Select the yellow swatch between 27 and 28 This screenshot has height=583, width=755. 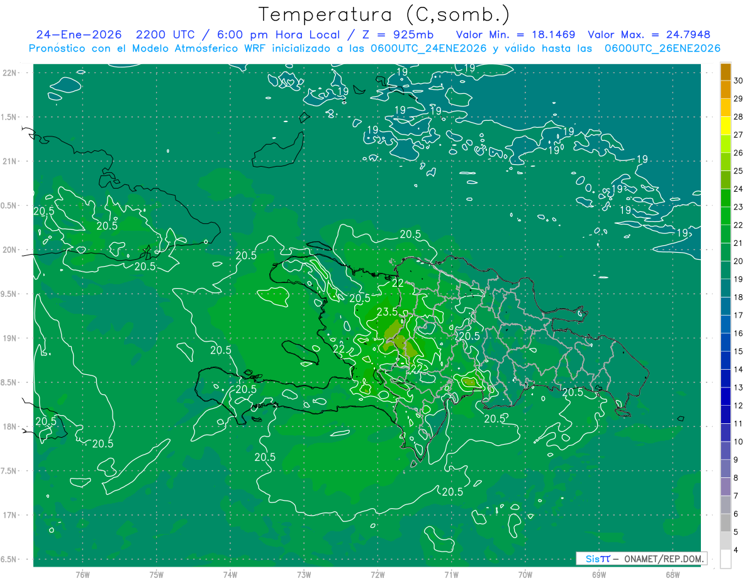click(725, 126)
